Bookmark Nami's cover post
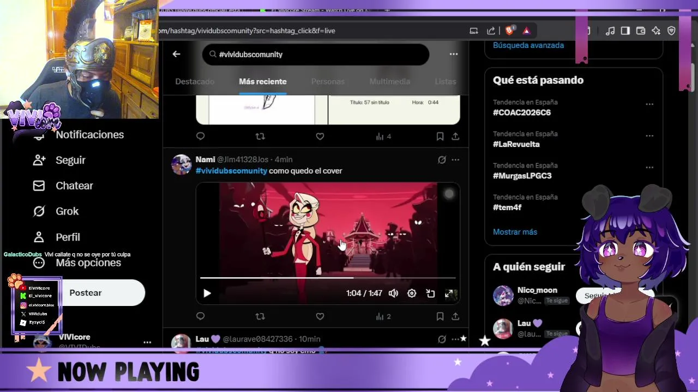The width and height of the screenshot is (698, 392). (x=440, y=316)
